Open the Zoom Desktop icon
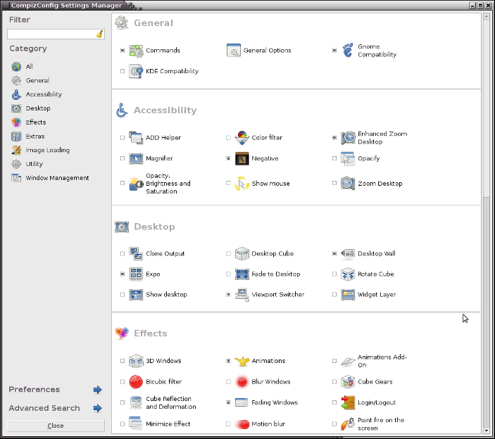This screenshot has width=495, height=439. click(x=348, y=184)
